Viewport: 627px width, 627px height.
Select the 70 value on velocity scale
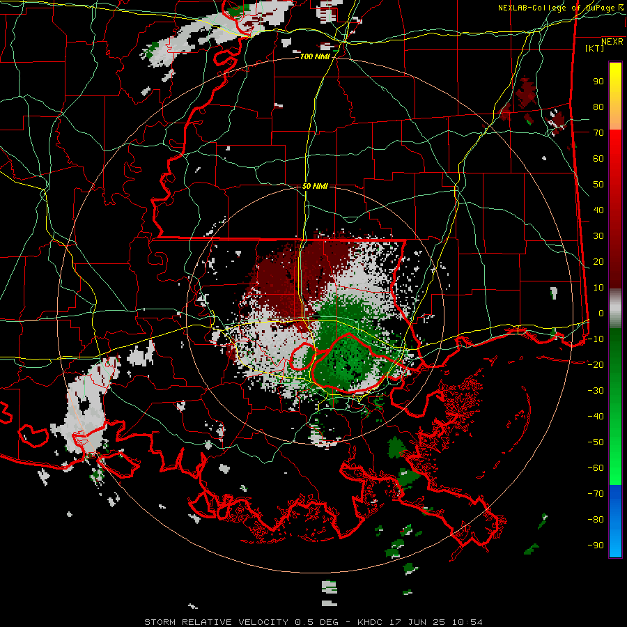tap(598, 133)
